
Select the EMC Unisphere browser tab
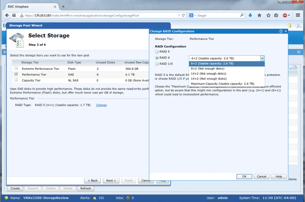pos(31,7)
